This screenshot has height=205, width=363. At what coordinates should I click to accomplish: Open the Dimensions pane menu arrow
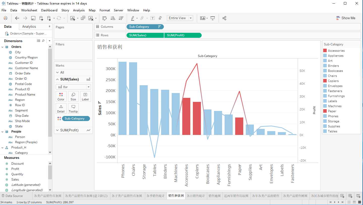click(x=49, y=41)
